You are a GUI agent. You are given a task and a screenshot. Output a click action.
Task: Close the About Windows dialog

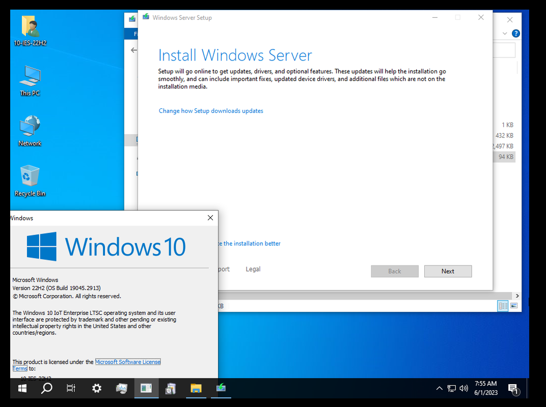(x=210, y=218)
